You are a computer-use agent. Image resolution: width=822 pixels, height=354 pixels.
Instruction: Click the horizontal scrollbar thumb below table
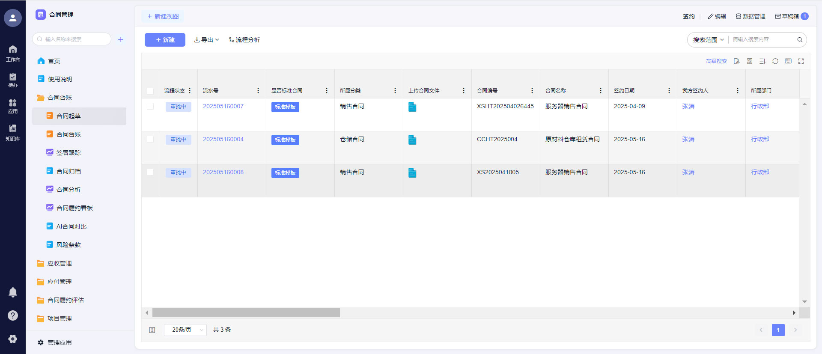246,313
